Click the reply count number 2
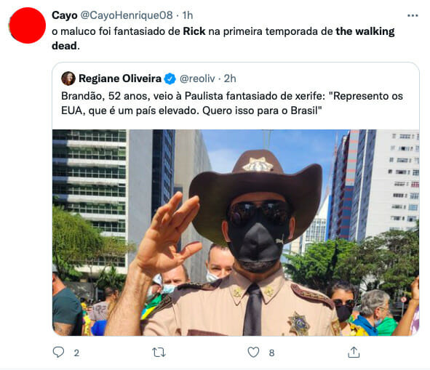The height and width of the screenshot is (370, 430). pyautogui.click(x=76, y=353)
